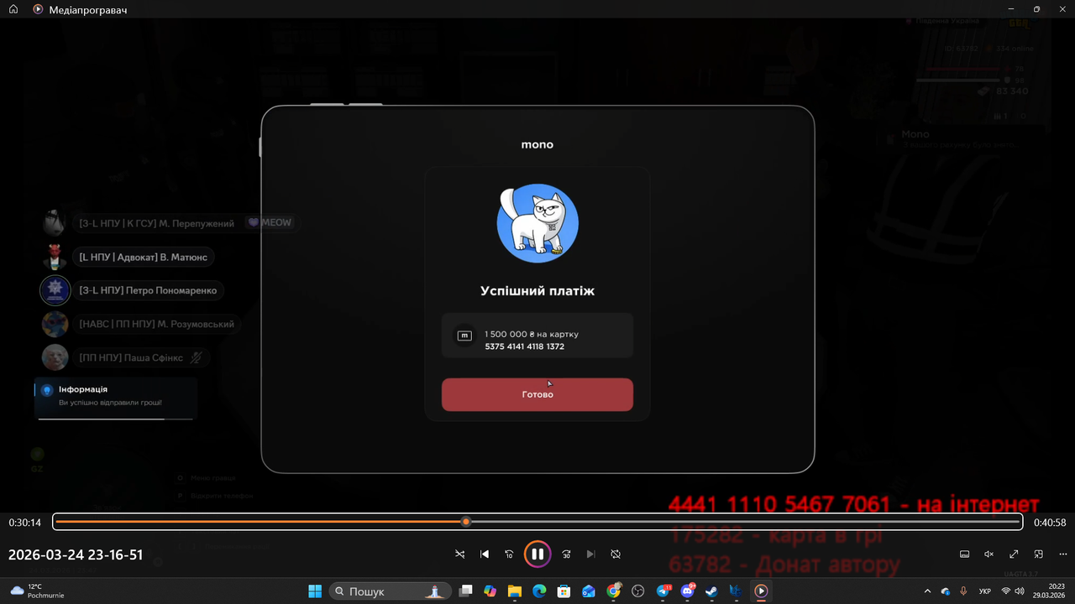Click the system tray microphone icon
1075x604 pixels.
point(963,591)
